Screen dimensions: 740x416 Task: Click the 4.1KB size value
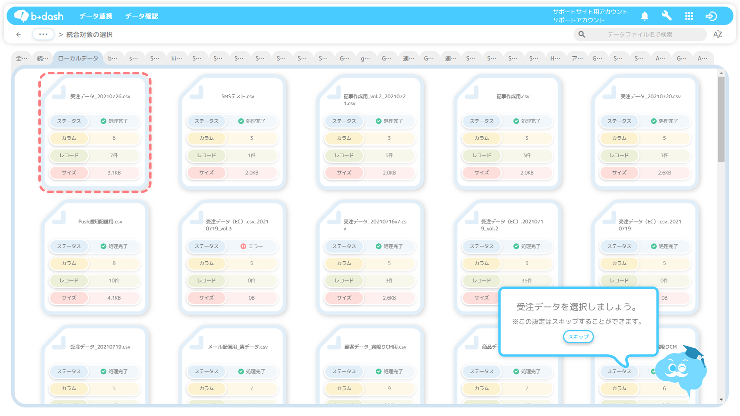[114, 298]
